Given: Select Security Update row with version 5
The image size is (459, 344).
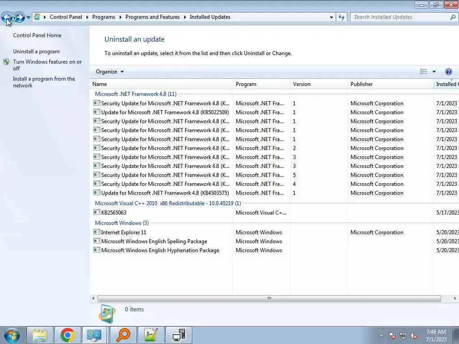Looking at the screenshot, I should [x=275, y=175].
